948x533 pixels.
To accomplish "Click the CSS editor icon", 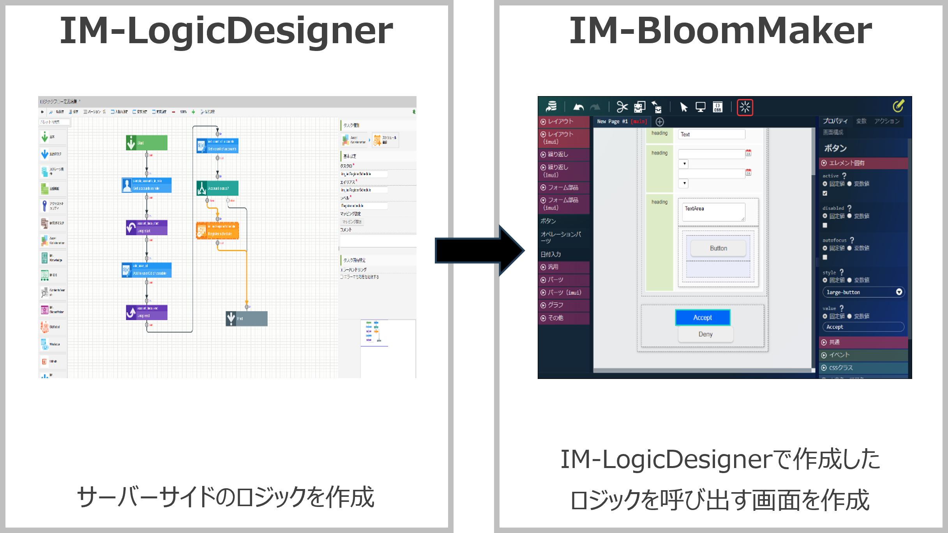I will tap(717, 107).
